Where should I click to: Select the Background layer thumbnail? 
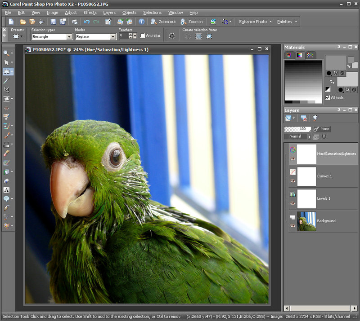[x=306, y=221]
